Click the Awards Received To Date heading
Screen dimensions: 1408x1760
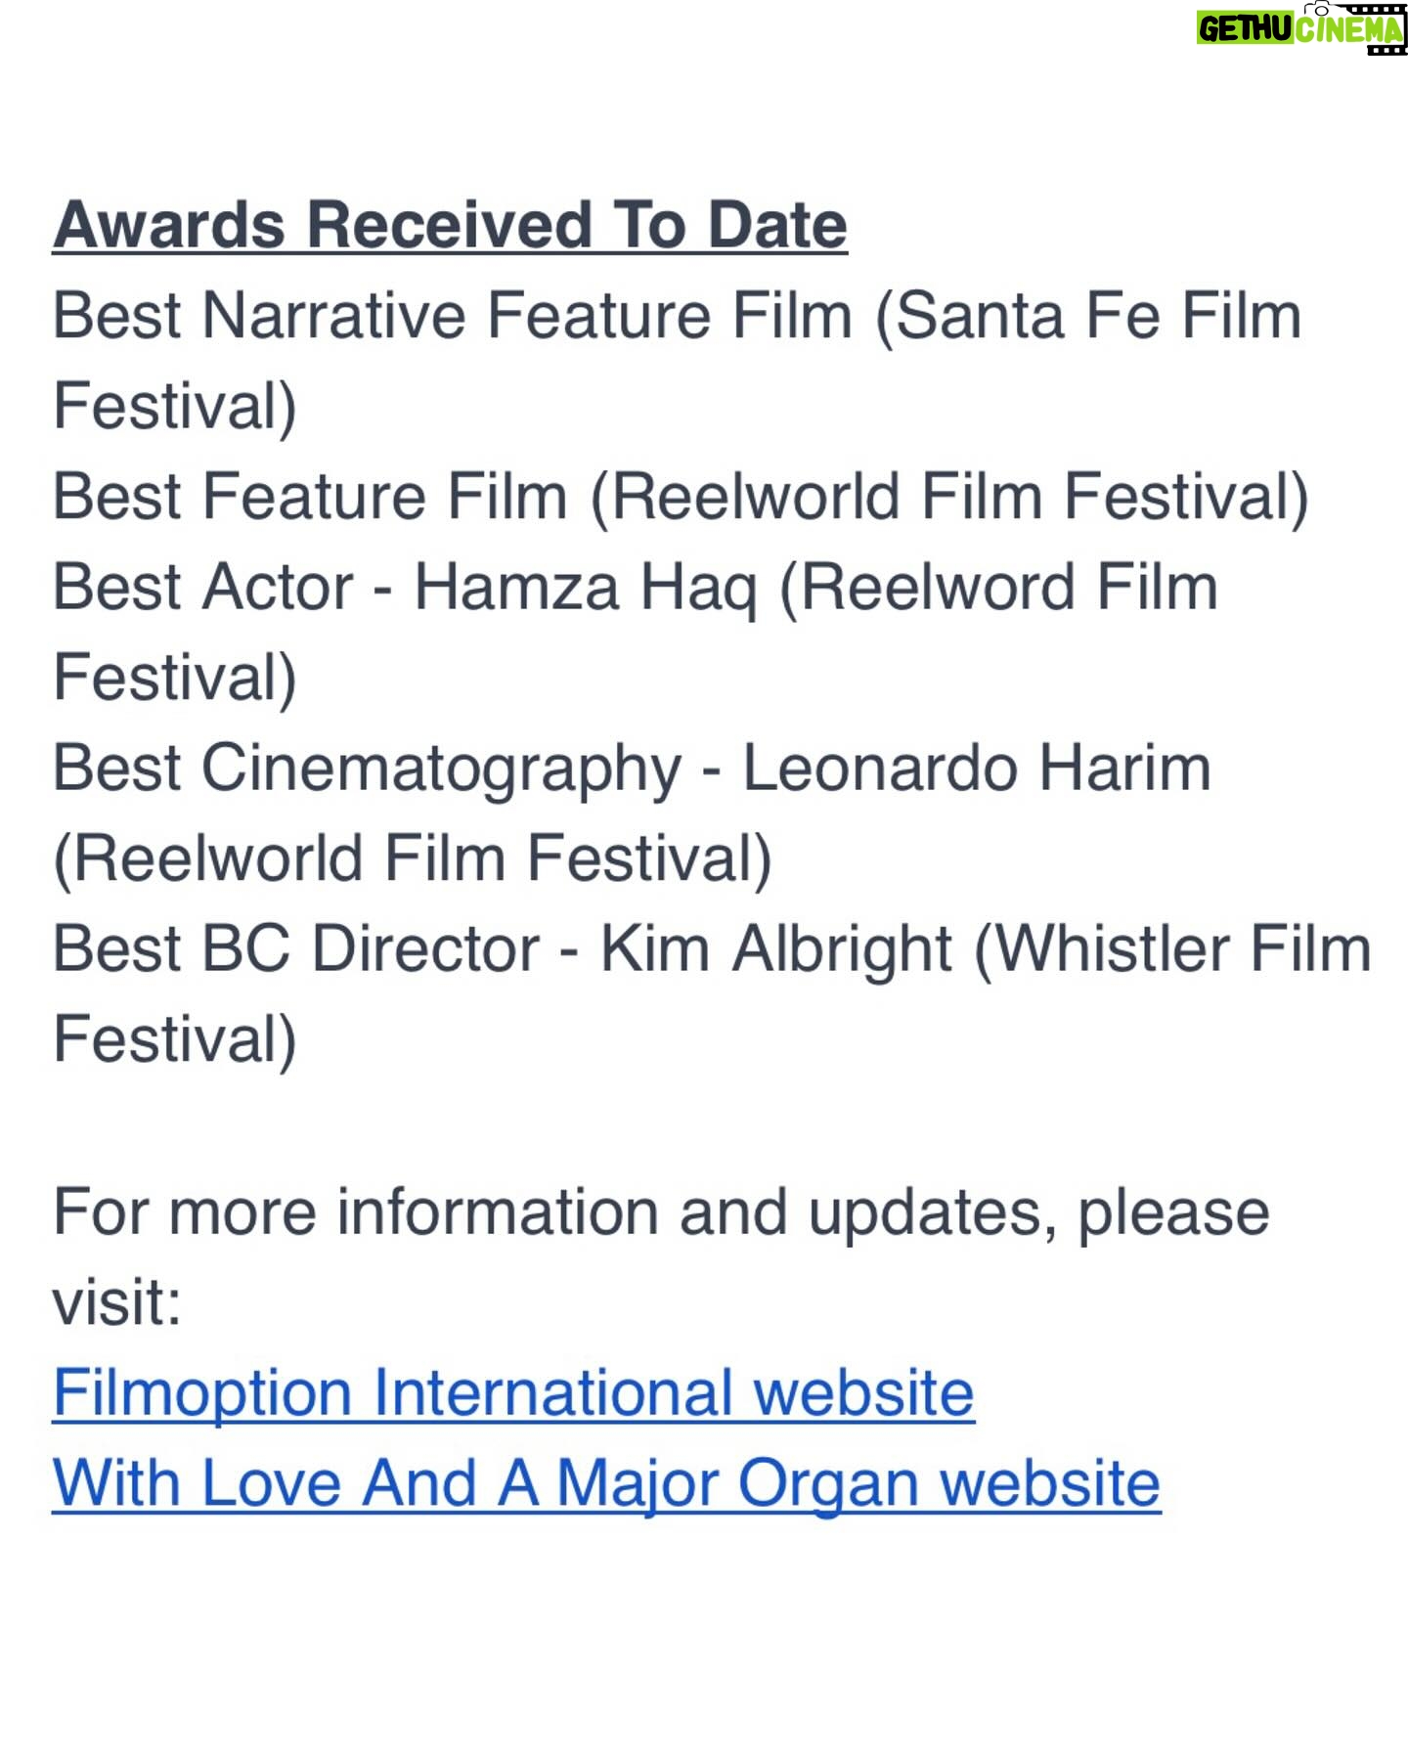pyautogui.click(x=450, y=225)
